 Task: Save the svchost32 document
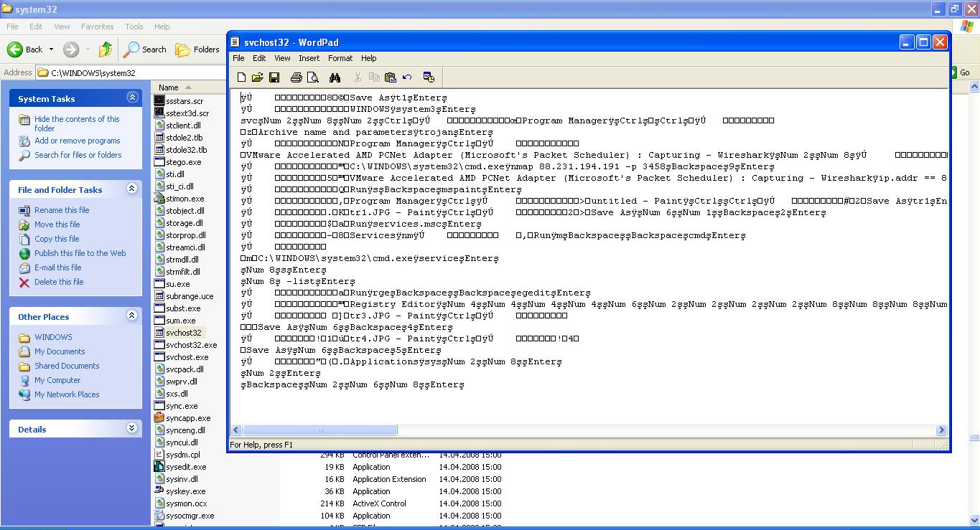[x=274, y=77]
